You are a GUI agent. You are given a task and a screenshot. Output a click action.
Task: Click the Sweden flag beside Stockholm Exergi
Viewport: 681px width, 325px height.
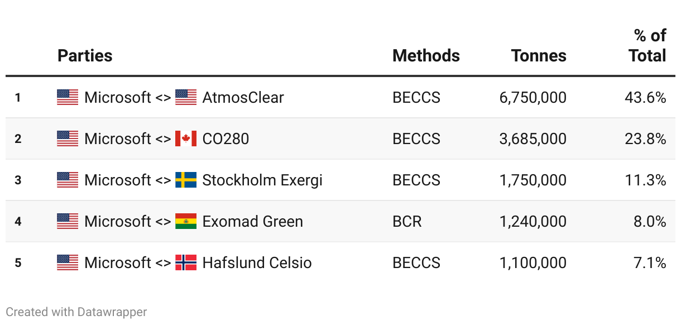(185, 180)
